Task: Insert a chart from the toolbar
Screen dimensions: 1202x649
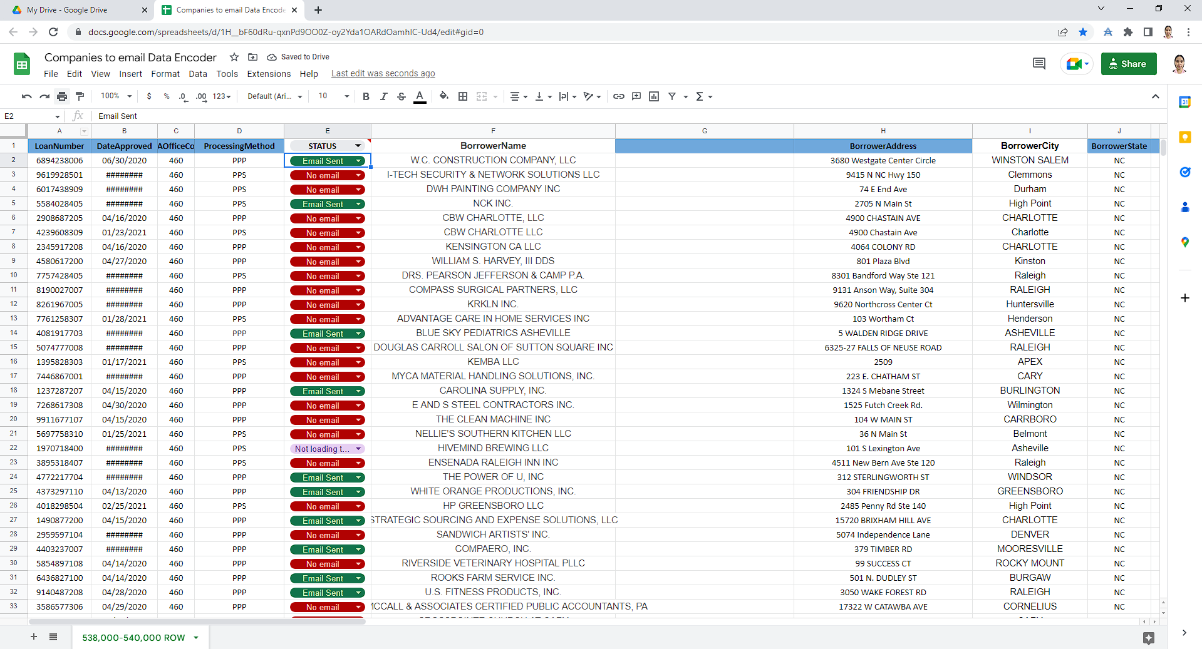Action: 654,96
